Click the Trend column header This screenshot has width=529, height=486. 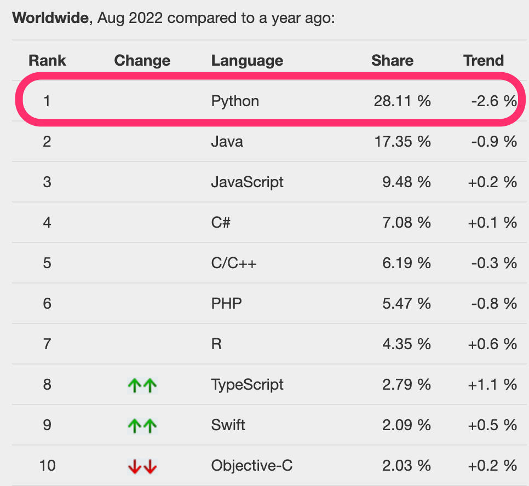[484, 61]
